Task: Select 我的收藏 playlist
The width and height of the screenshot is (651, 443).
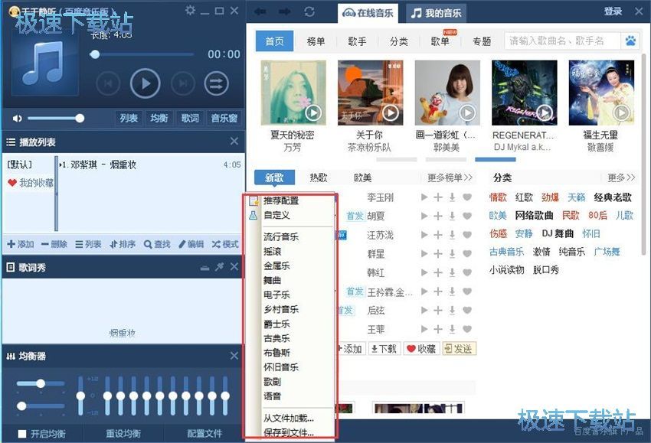Action: [x=31, y=183]
